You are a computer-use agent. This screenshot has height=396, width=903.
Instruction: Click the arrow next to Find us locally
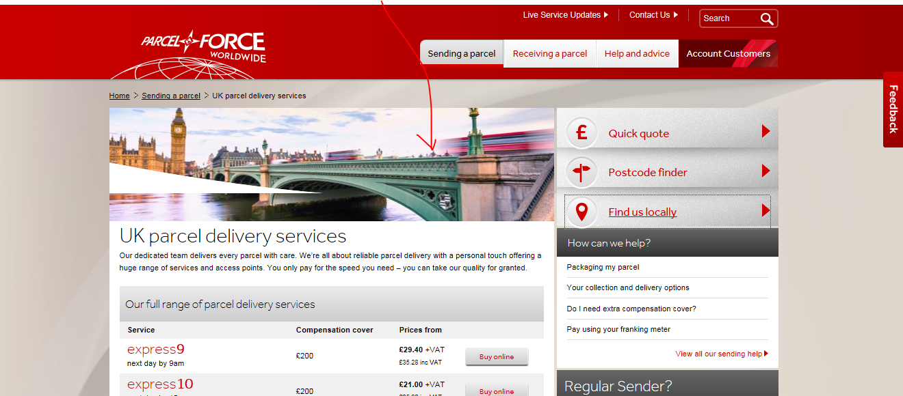tap(766, 210)
